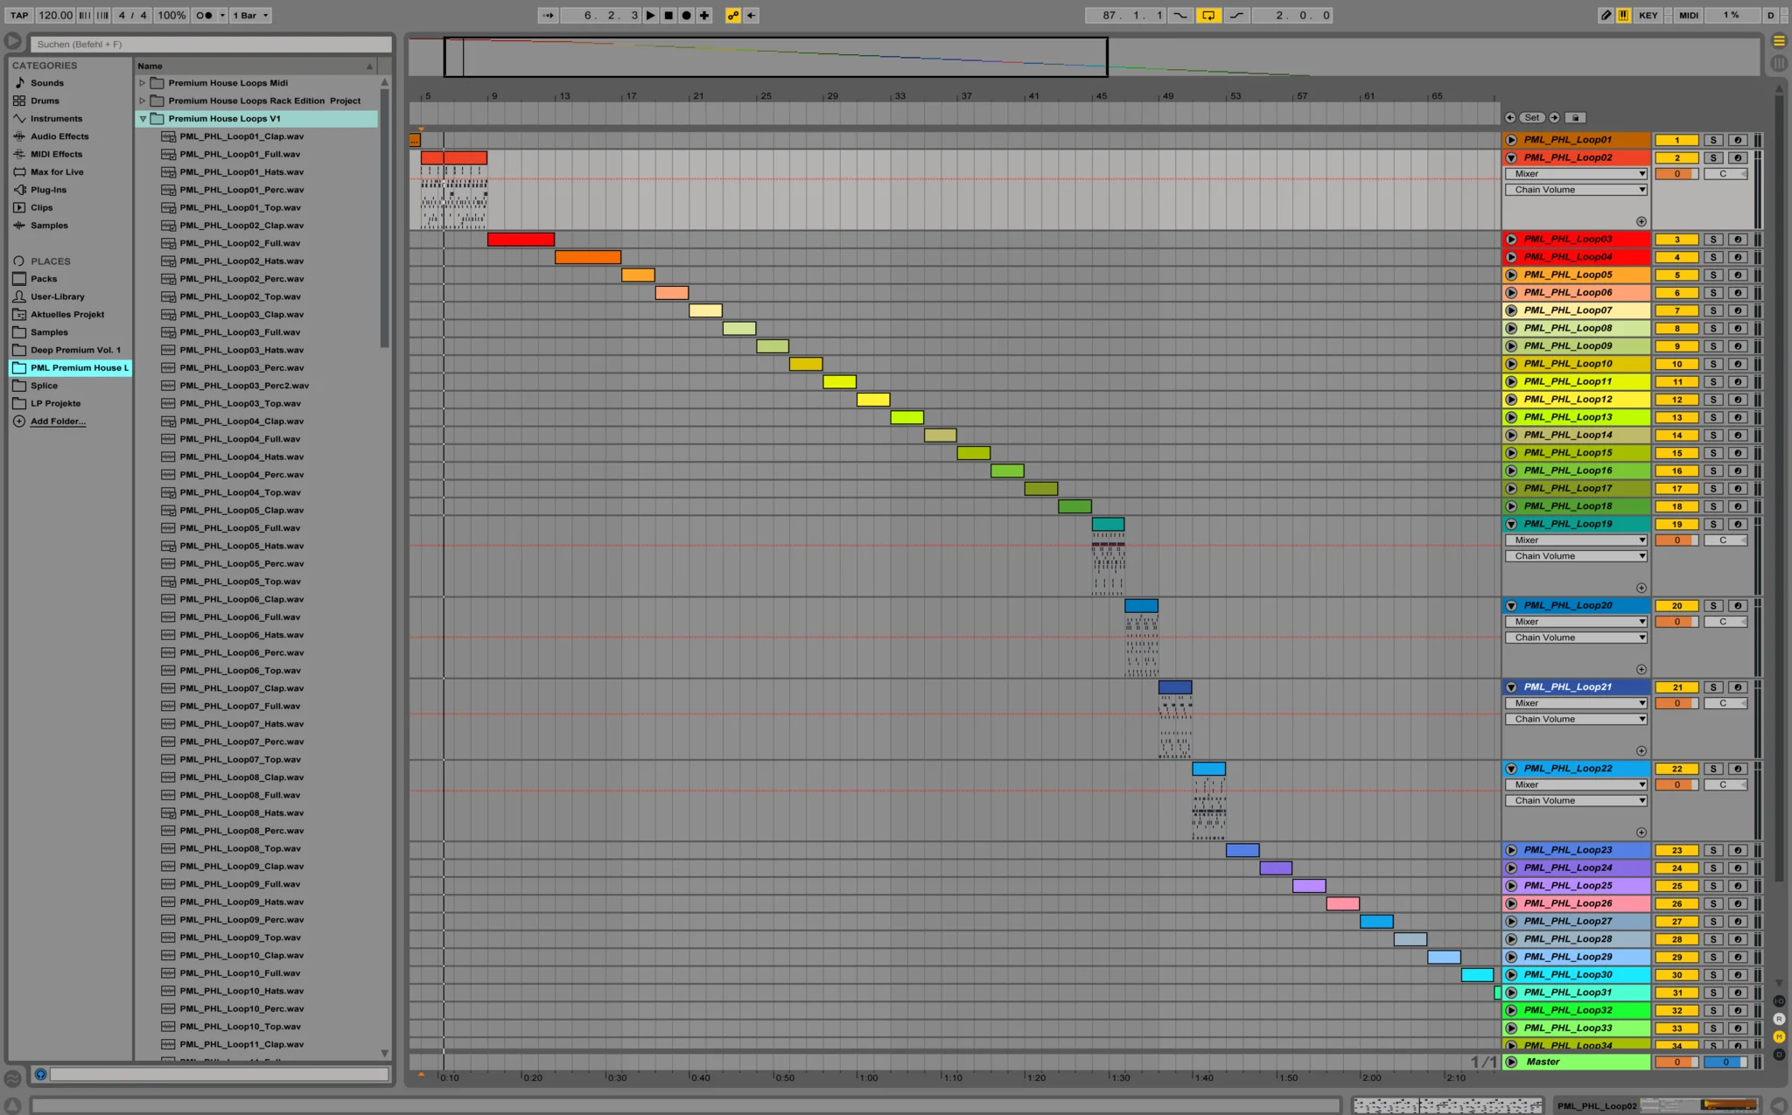Solo track PML_PHL_Loop30
This screenshot has width=1792, height=1115.
click(1713, 975)
